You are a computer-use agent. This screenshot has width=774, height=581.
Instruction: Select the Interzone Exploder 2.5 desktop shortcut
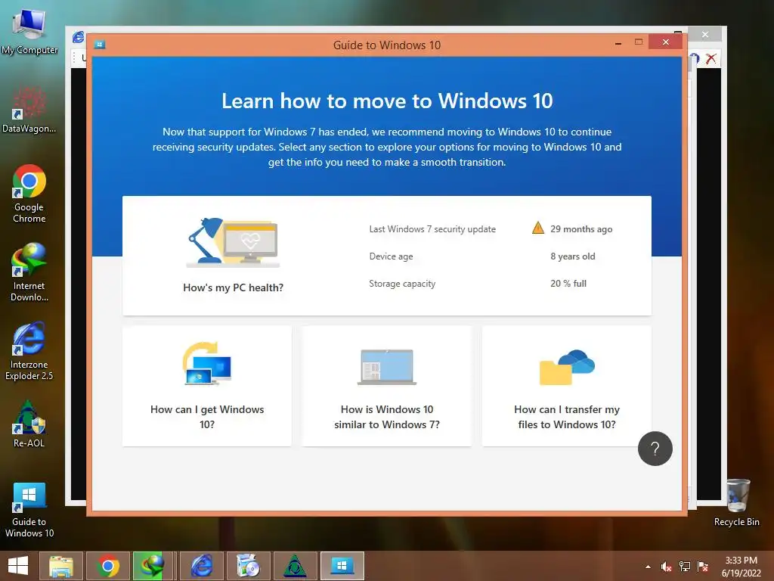pyautogui.click(x=29, y=351)
